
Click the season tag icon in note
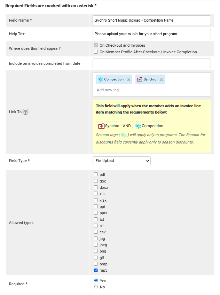click(x=124, y=135)
